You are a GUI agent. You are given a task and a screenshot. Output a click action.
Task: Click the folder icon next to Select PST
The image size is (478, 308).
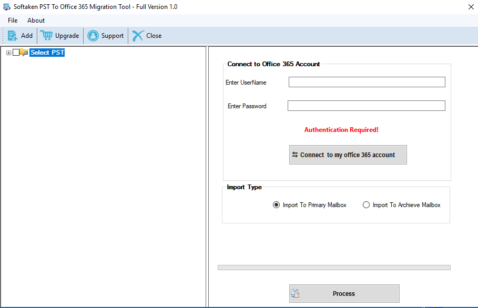coord(24,53)
